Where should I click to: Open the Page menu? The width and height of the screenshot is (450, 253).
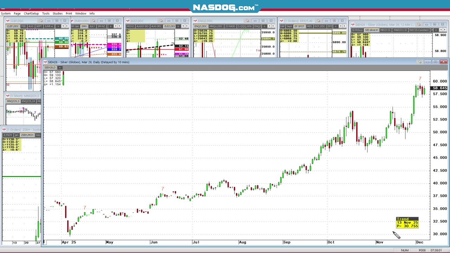[x=17, y=13]
